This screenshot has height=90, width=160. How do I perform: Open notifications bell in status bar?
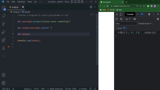tap(95, 89)
